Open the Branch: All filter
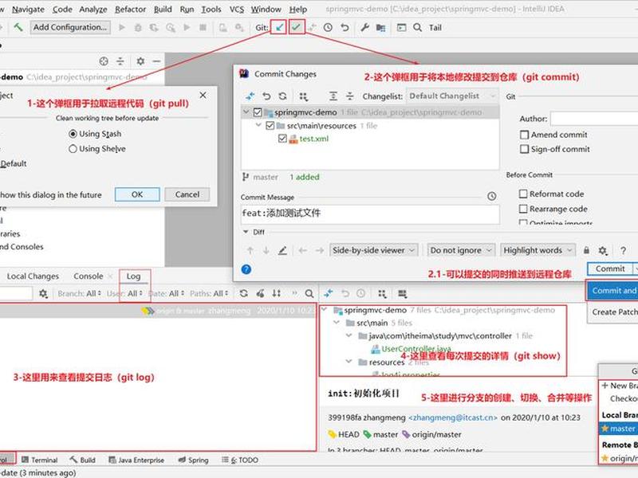638x478 pixels. tap(80, 293)
